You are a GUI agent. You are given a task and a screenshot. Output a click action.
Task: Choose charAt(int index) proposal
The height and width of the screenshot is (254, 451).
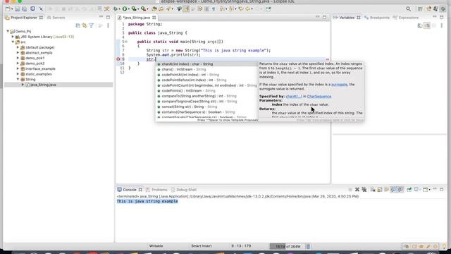tap(206, 64)
